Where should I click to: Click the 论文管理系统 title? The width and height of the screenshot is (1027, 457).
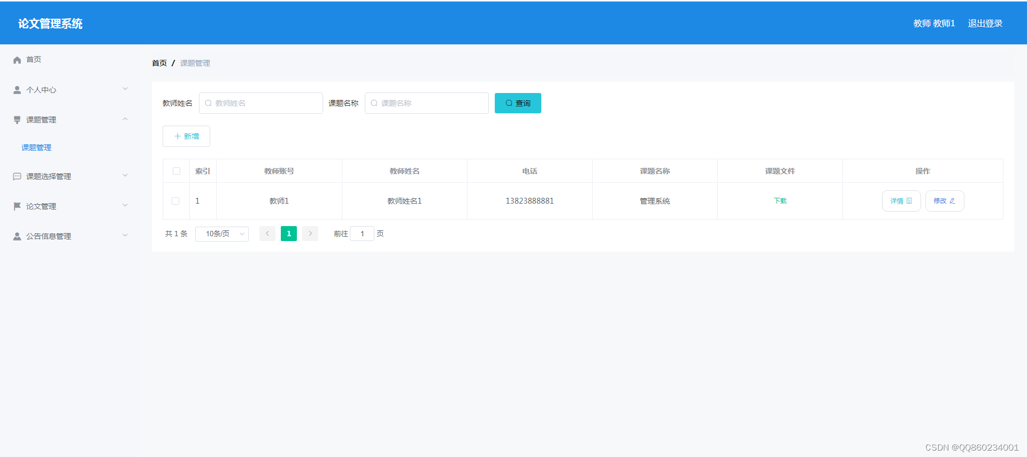50,24
